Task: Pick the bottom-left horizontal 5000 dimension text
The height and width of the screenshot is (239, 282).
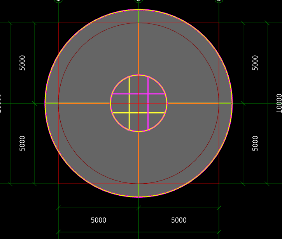Action: (x=98, y=220)
